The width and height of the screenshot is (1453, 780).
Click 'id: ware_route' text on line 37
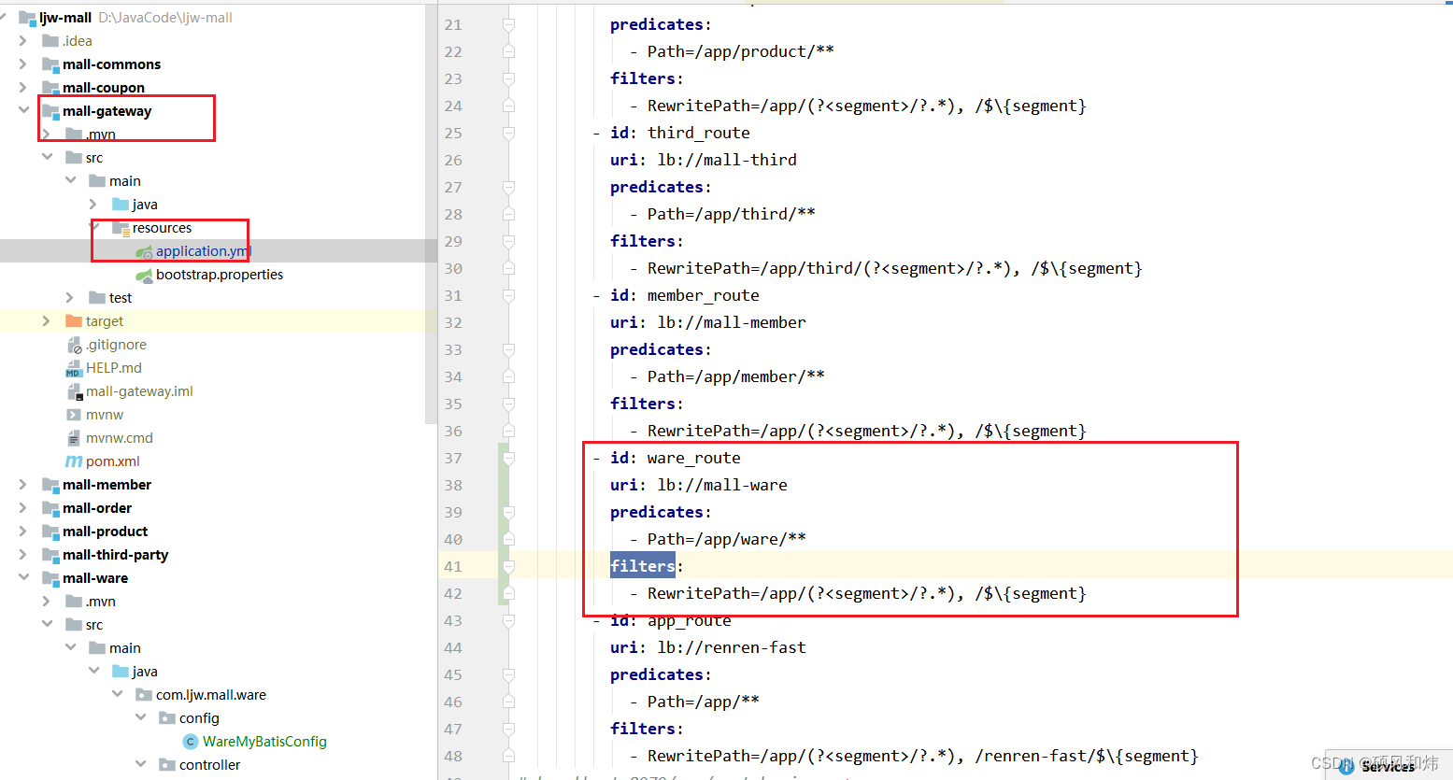coord(676,458)
